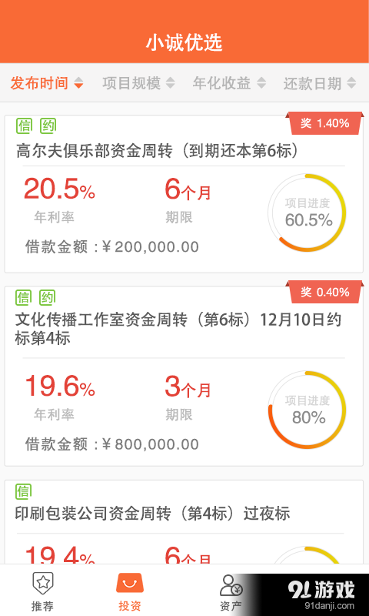Tap the 投资 shopping bag icon

130,584
